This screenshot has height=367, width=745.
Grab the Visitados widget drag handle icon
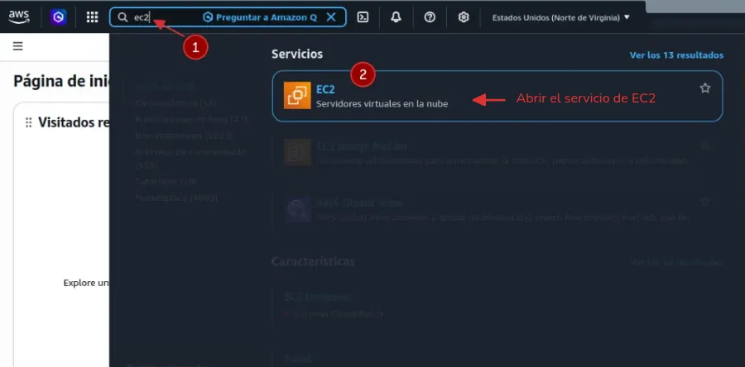(x=28, y=122)
